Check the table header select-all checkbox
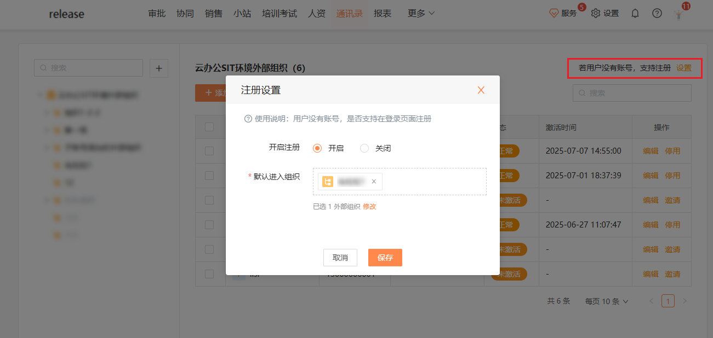 pos(209,127)
